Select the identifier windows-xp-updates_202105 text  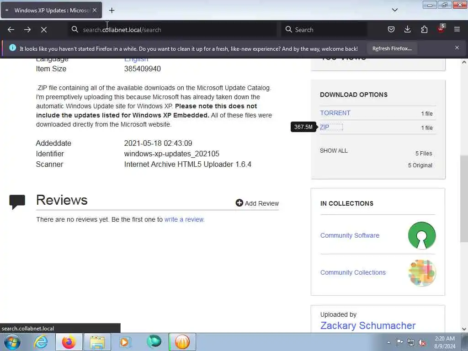pyautogui.click(x=172, y=154)
